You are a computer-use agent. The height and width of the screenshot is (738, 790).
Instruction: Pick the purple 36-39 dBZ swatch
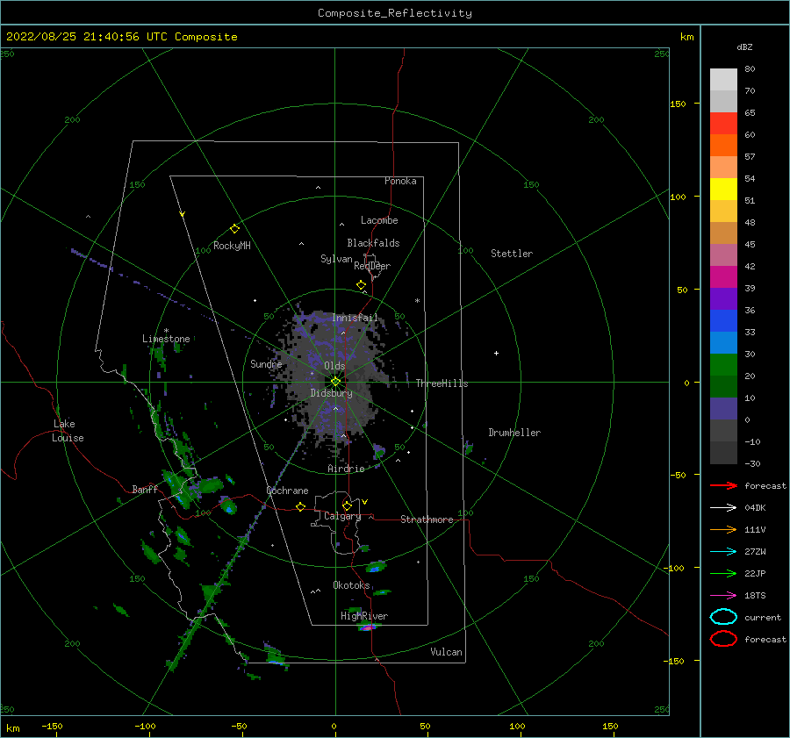723,299
